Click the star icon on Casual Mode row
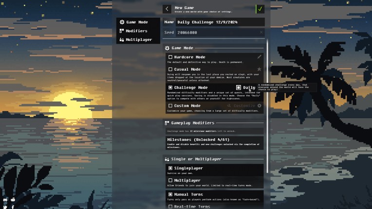This screenshot has width=372, height=209. (259, 70)
